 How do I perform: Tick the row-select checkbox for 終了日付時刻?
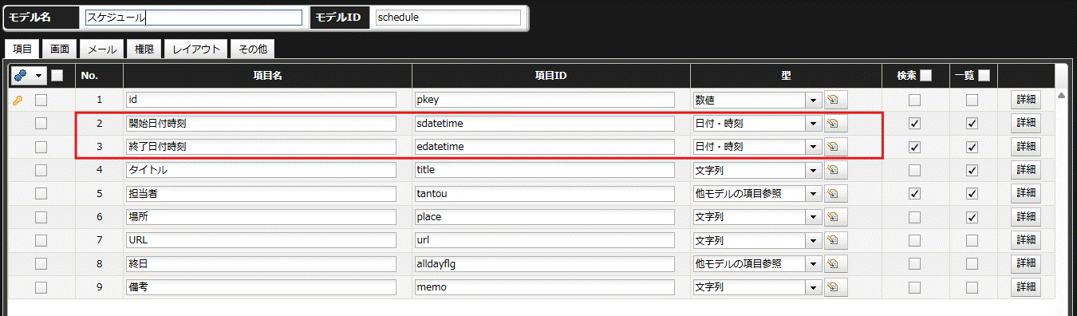41,146
